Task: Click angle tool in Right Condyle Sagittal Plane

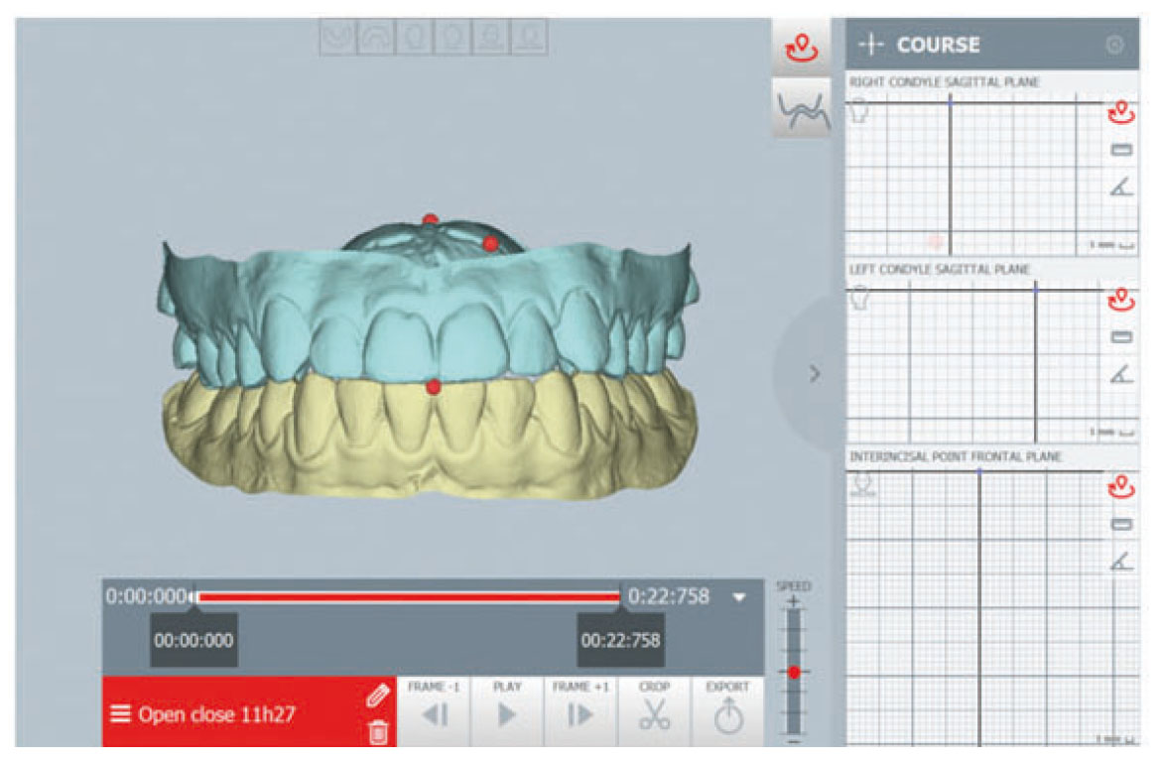Action: pos(1121,187)
